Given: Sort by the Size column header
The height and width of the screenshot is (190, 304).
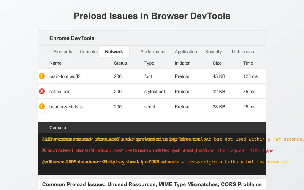Looking at the screenshot, I should tap(217, 63).
